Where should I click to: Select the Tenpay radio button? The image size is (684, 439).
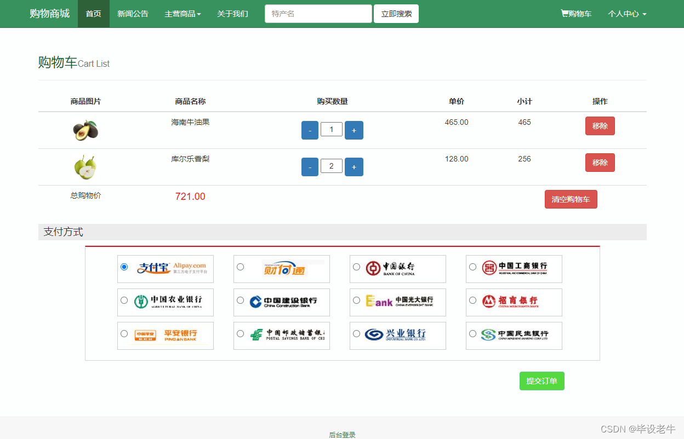click(241, 267)
